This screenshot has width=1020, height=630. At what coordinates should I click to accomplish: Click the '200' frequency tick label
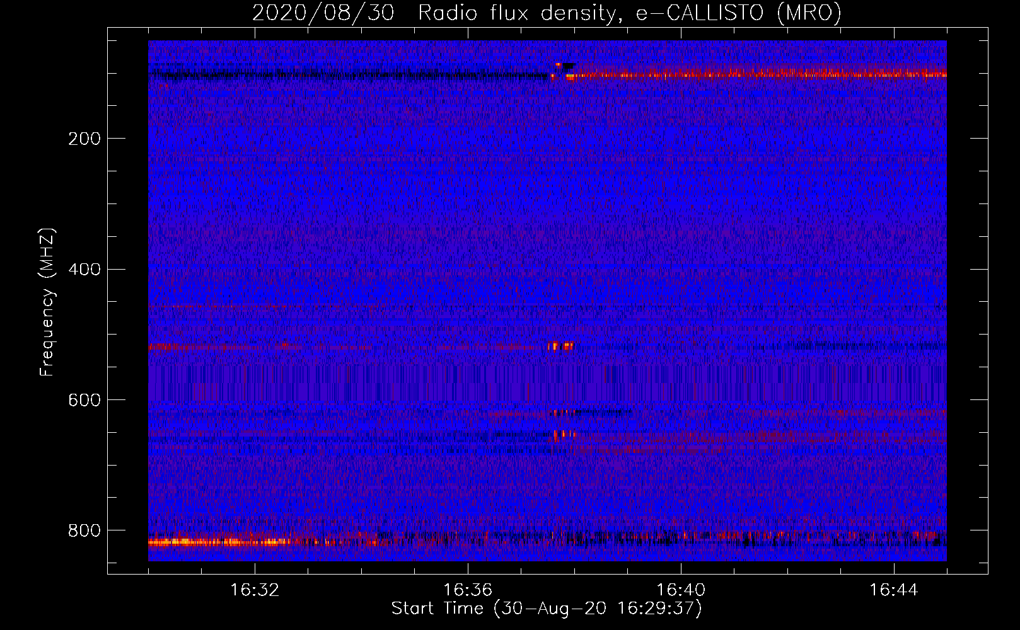click(84, 139)
